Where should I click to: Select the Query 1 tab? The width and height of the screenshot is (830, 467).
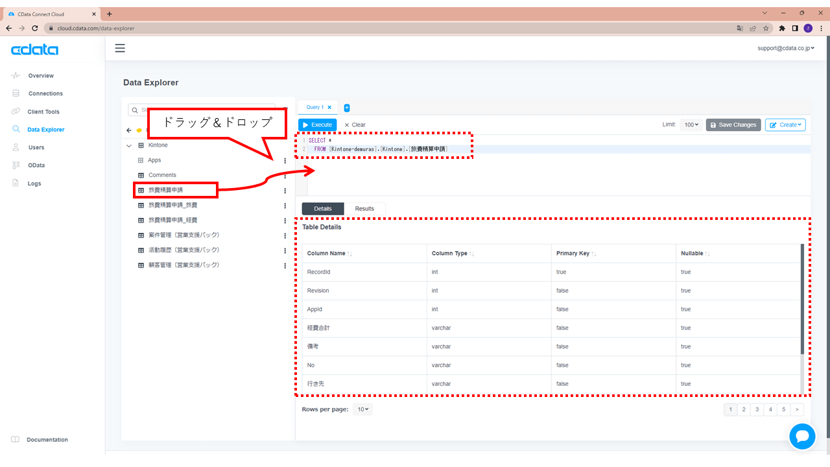point(314,108)
